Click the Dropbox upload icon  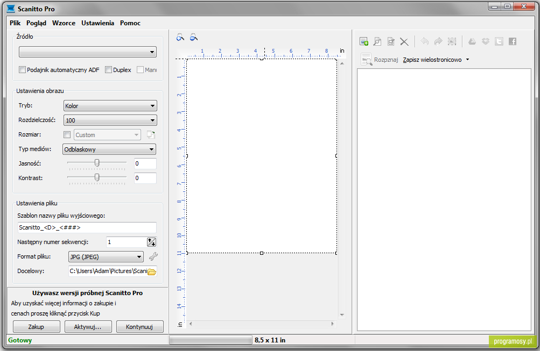click(486, 41)
